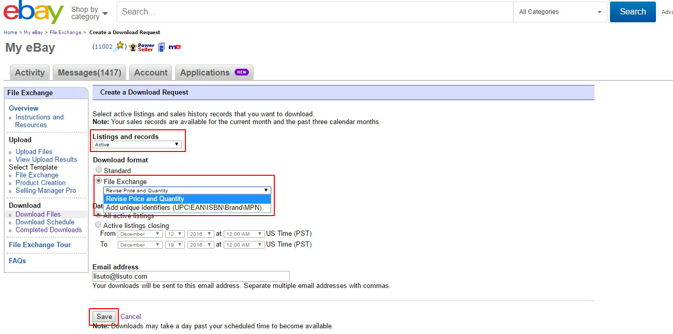Image resolution: width=673 pixels, height=334 pixels.
Task: Choose Revise Price and Quantity option
Action: (187, 199)
